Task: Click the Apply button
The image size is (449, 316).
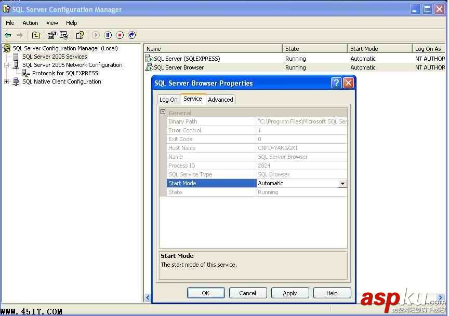Action: [290, 293]
